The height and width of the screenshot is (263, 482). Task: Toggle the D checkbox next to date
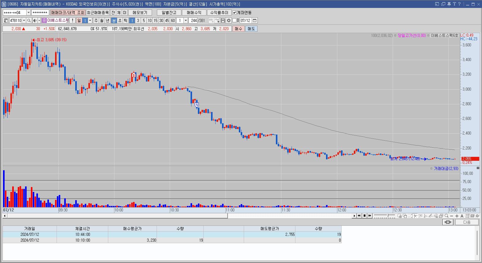(x=235, y=20)
